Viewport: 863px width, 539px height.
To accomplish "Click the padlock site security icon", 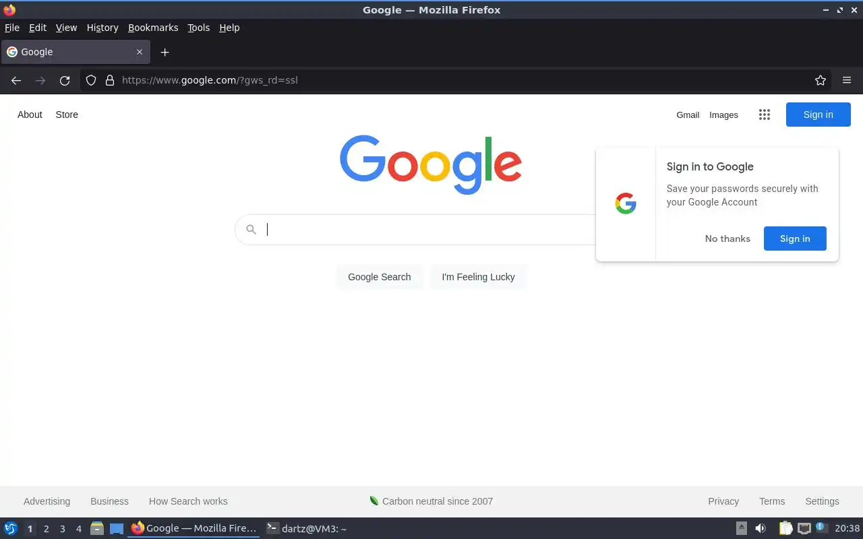I will tap(110, 80).
